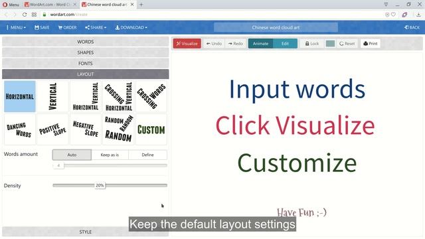This screenshot has height=239, width=425.
Task: Edit the Chinese word cloud art title
Action: pos(276,27)
